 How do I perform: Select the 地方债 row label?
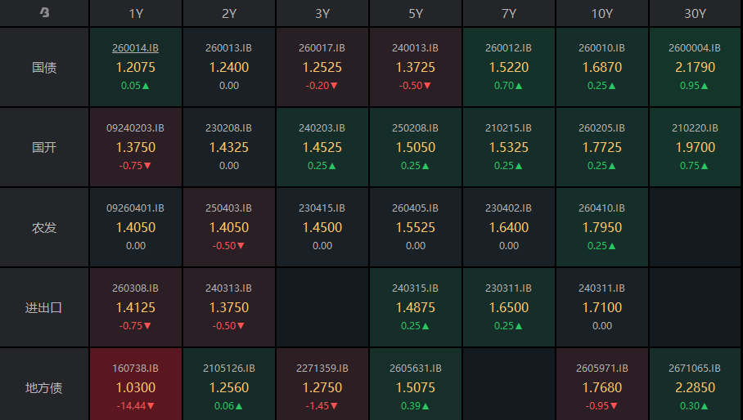44,387
